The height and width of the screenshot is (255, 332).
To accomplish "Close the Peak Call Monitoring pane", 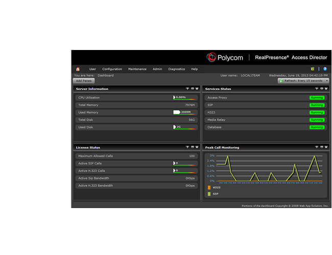I will [326, 147].
